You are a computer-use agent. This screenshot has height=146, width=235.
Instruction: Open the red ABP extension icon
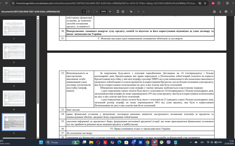click(x=213, y=3)
